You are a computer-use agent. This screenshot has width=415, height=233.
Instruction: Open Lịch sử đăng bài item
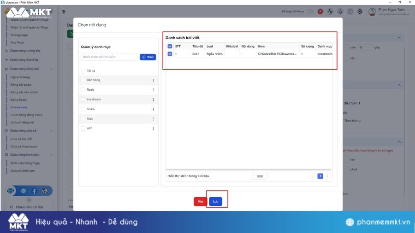click(x=22, y=122)
